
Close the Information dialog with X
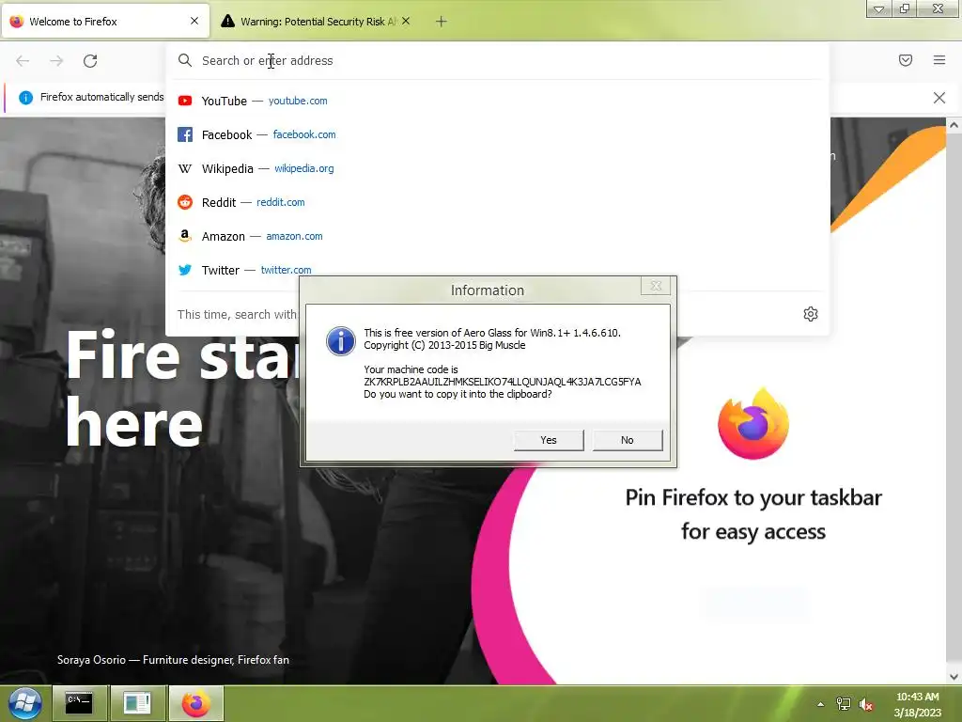point(655,286)
